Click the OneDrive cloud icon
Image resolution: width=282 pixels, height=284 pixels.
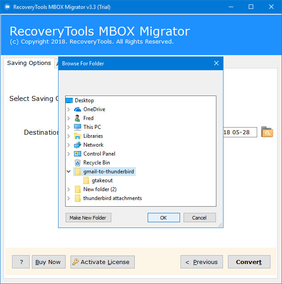point(78,109)
